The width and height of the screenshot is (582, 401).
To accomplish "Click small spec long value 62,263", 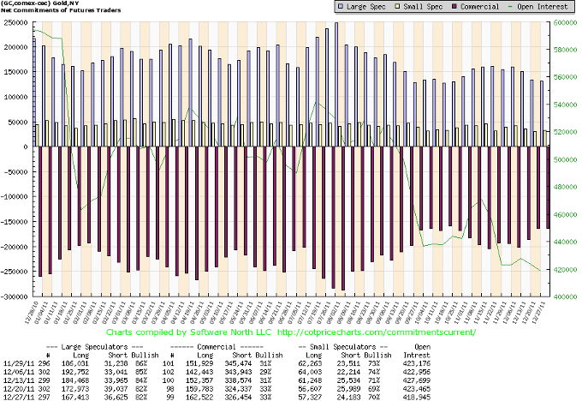I will click(311, 363).
